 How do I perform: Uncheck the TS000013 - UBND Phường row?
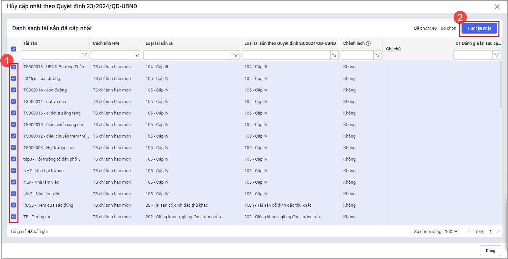pos(14,67)
